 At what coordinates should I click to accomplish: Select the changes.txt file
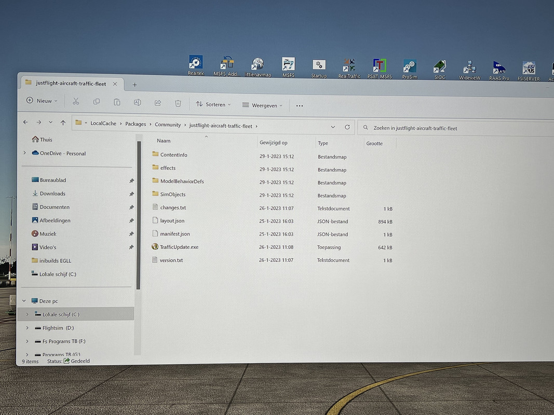point(169,207)
